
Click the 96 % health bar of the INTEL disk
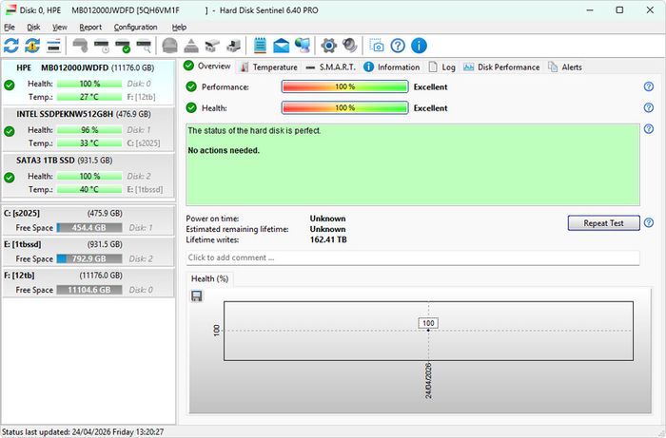click(x=89, y=130)
